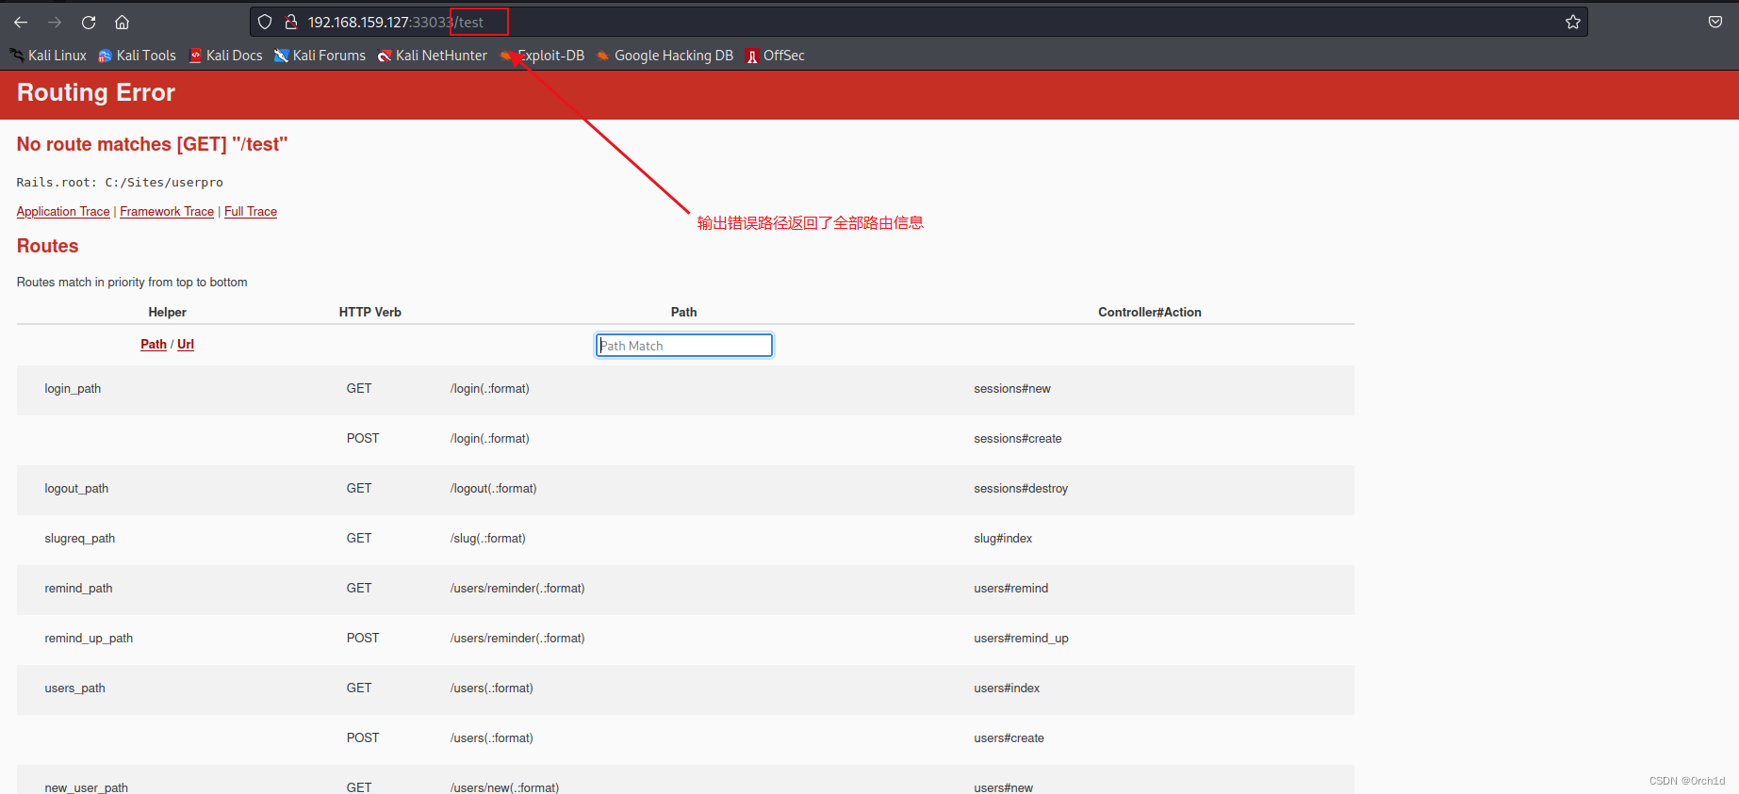Click the browser back arrow
The width and height of the screenshot is (1739, 794).
21,22
